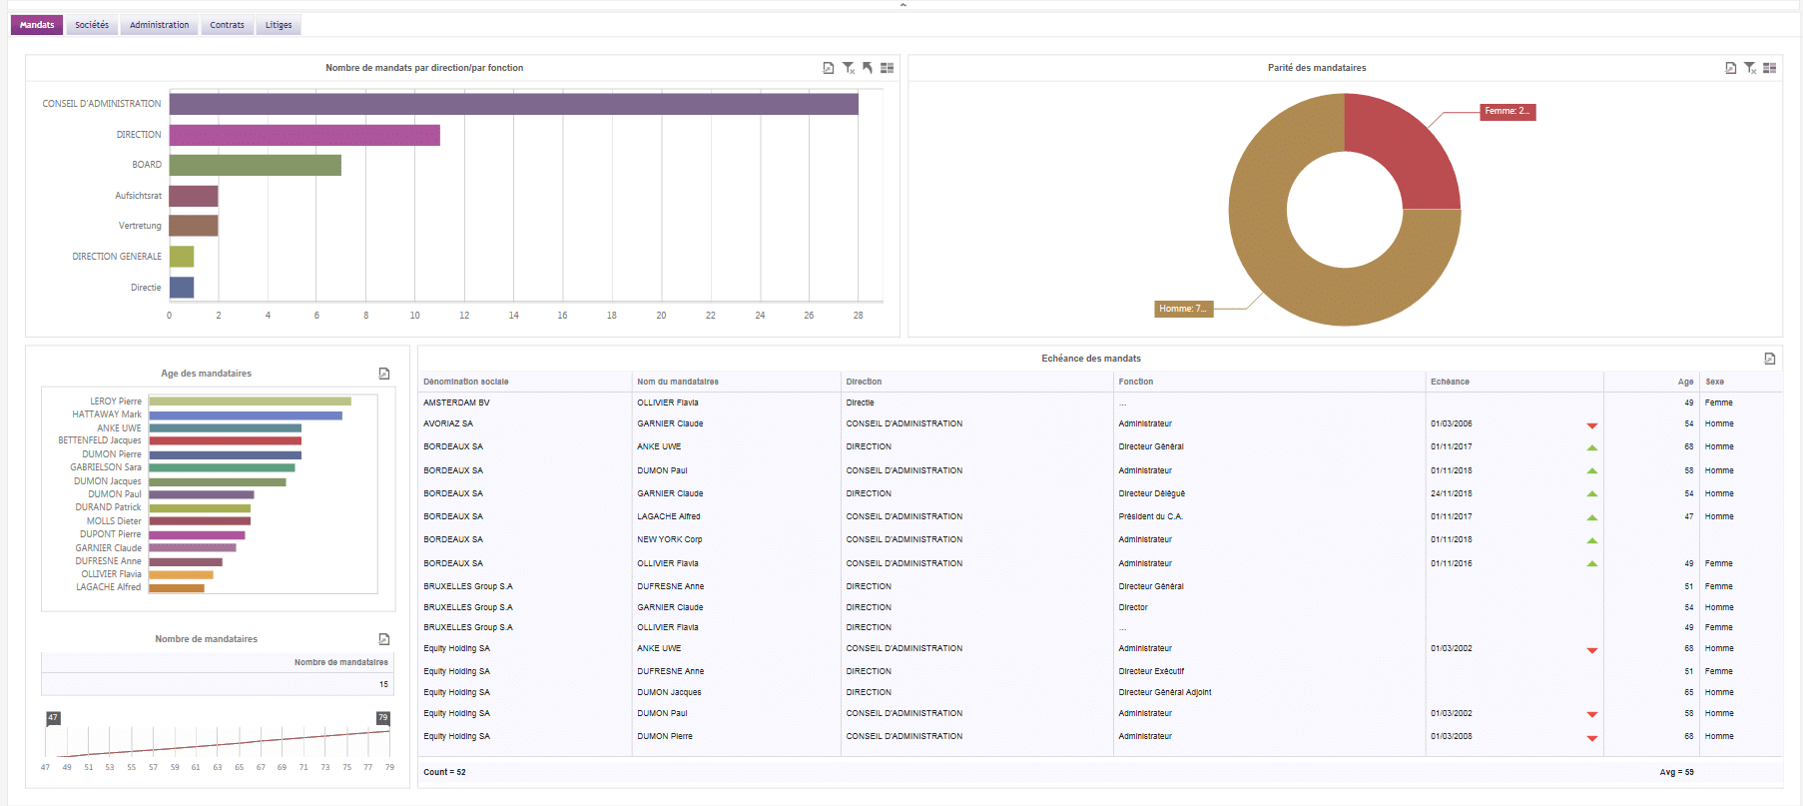Select the Litiges tab
1803x806 pixels.
(279, 25)
